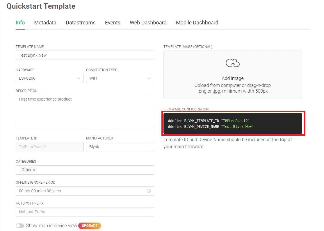Click the Quickstart Template heading
The width and height of the screenshot is (324, 231).
coord(41,6)
